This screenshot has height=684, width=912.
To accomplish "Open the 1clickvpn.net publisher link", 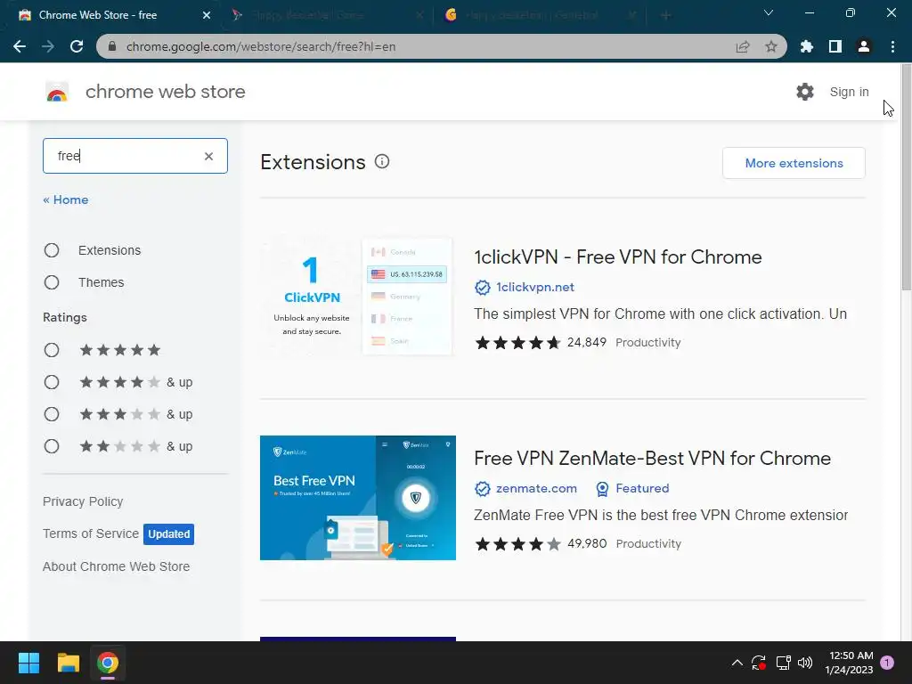I will point(535,288).
